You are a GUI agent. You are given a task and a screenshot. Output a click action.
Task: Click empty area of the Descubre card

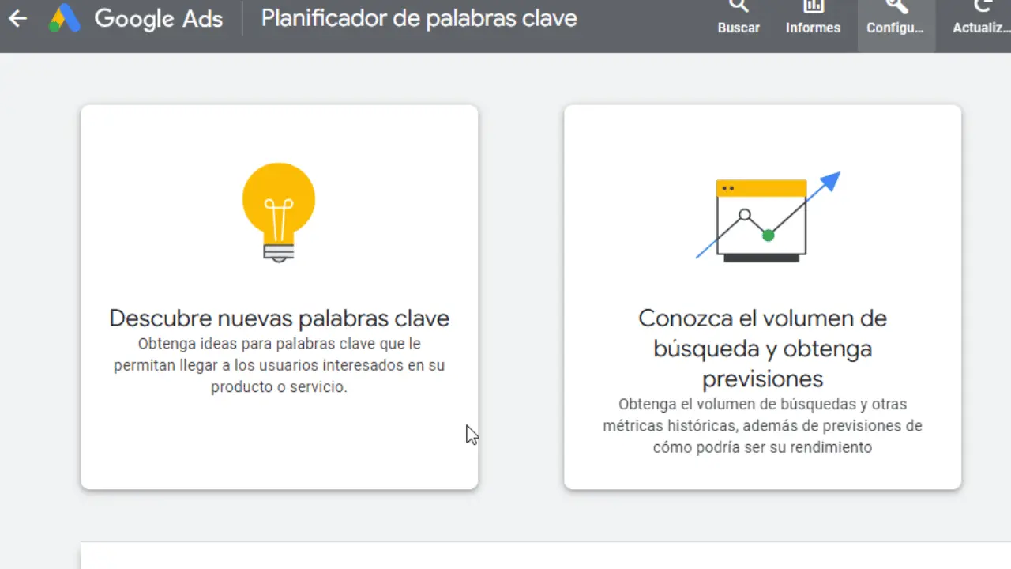[279, 443]
